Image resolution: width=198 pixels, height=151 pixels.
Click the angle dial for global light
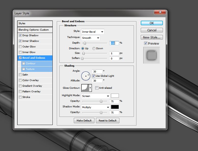coord(86,76)
